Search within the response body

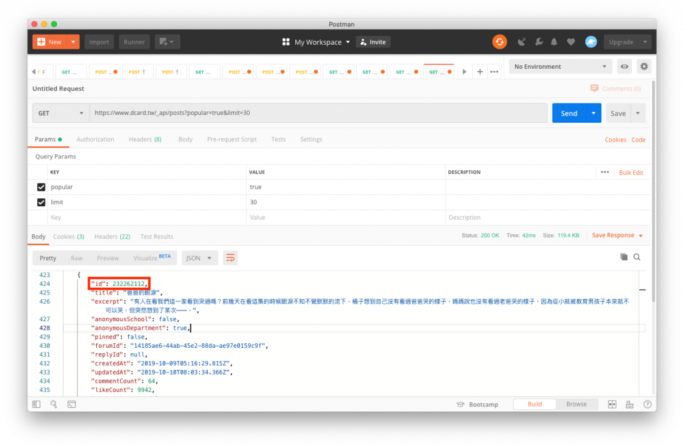(x=637, y=257)
